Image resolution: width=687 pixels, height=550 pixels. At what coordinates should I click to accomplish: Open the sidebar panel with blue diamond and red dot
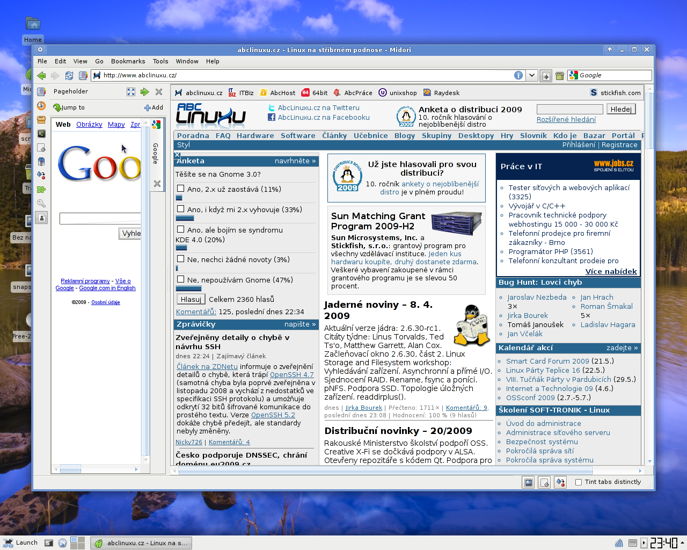pyautogui.click(x=41, y=176)
